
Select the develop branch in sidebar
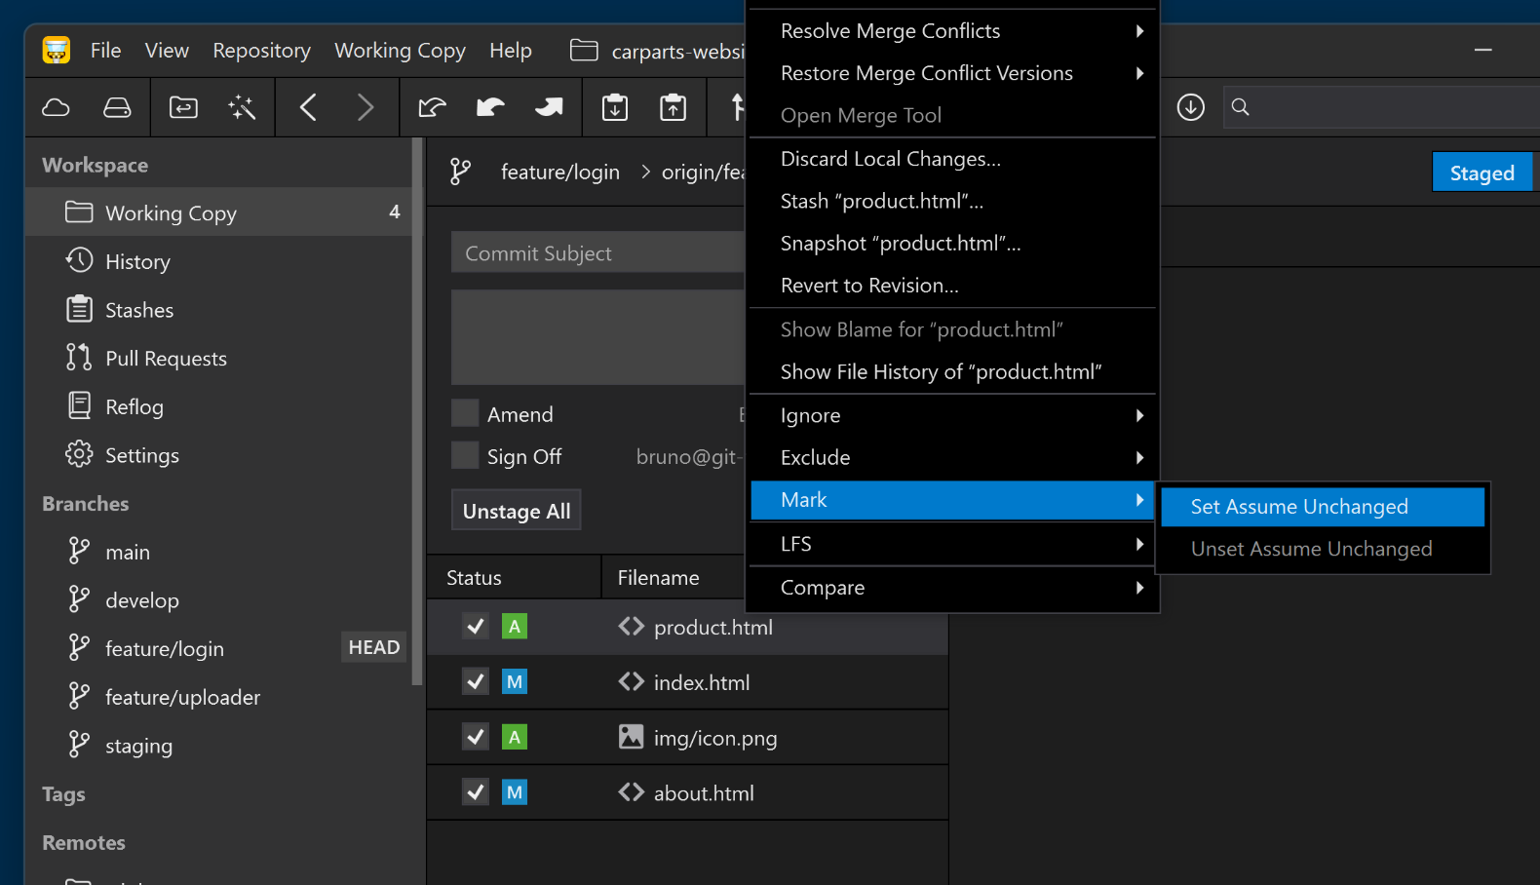point(142,600)
